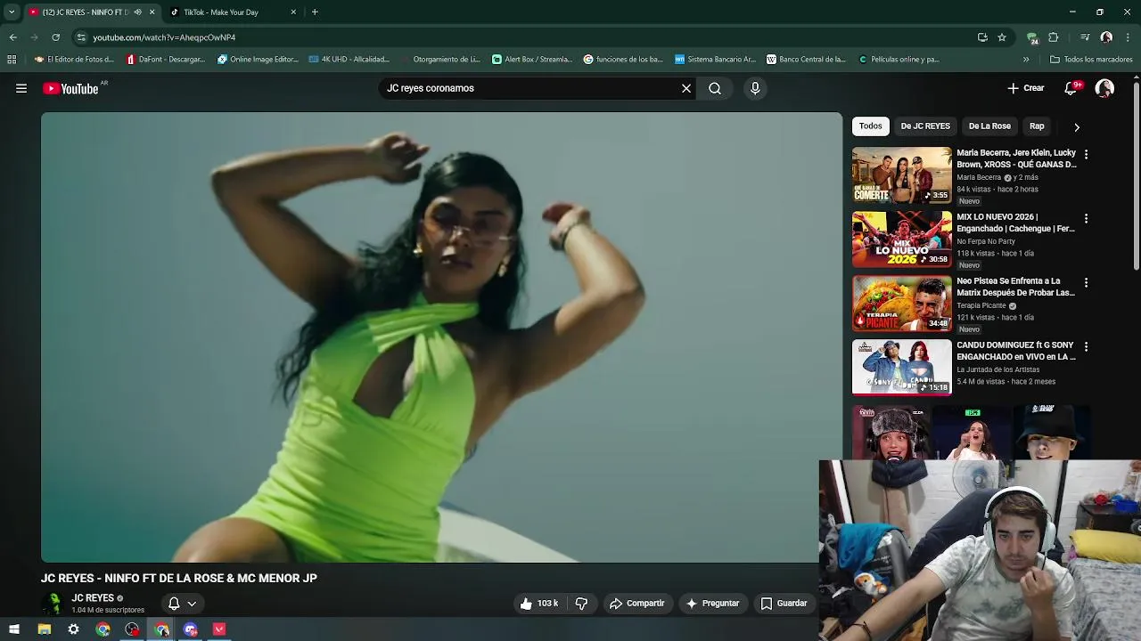Open a new browser tab with plus
1141x641 pixels.
coord(315,12)
